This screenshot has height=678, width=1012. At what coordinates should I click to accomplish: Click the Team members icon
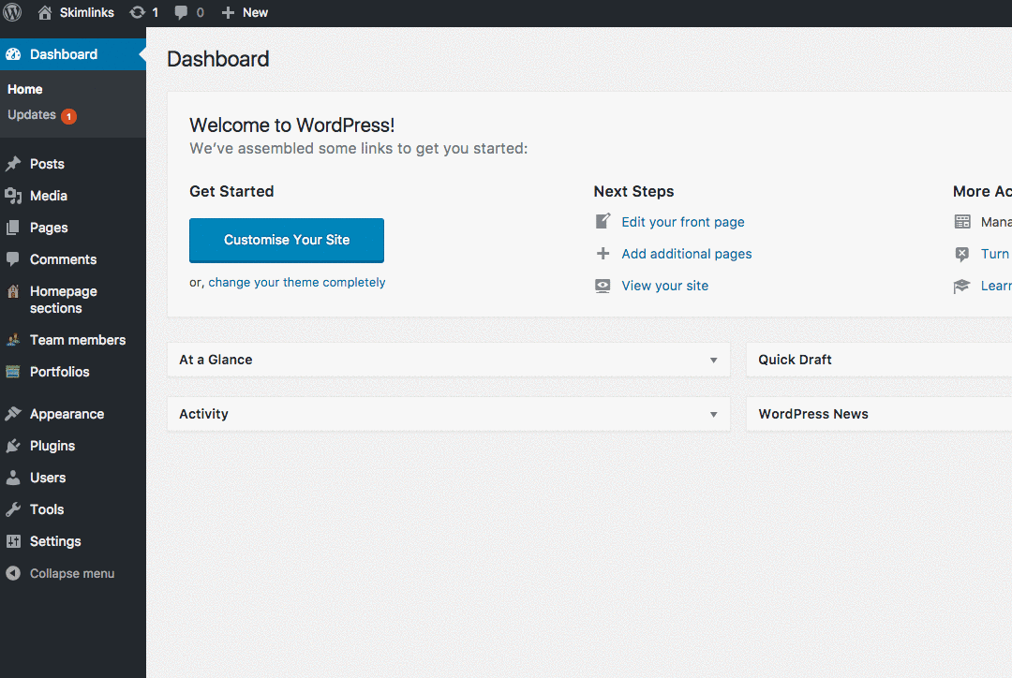pos(13,339)
